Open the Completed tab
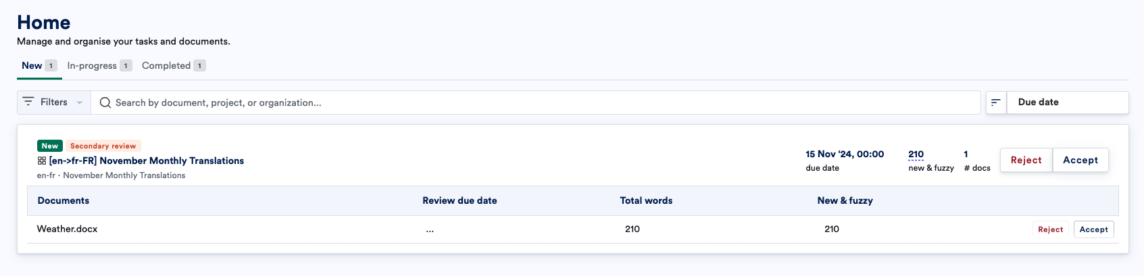The height and width of the screenshot is (276, 1144). (x=174, y=65)
